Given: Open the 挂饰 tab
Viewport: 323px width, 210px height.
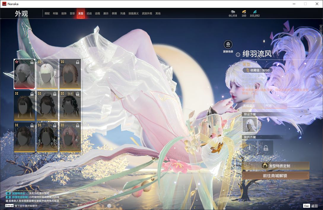Looking at the screenshot, I should pos(64,13).
